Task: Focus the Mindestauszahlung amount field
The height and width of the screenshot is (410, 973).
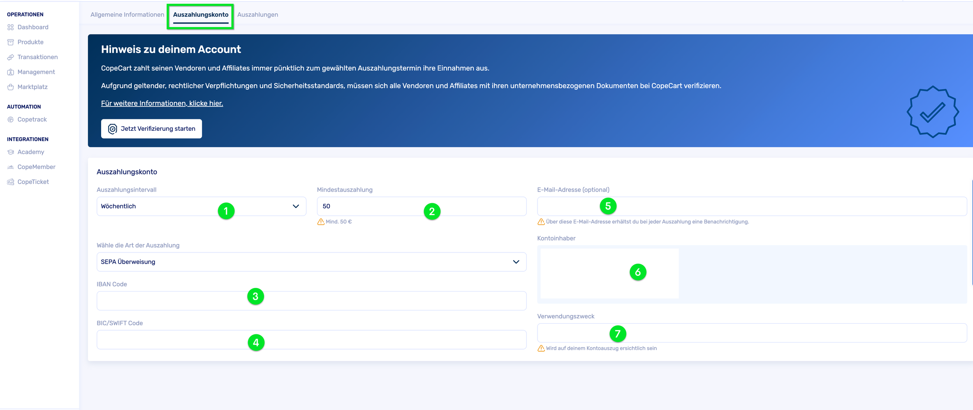Action: [x=421, y=206]
